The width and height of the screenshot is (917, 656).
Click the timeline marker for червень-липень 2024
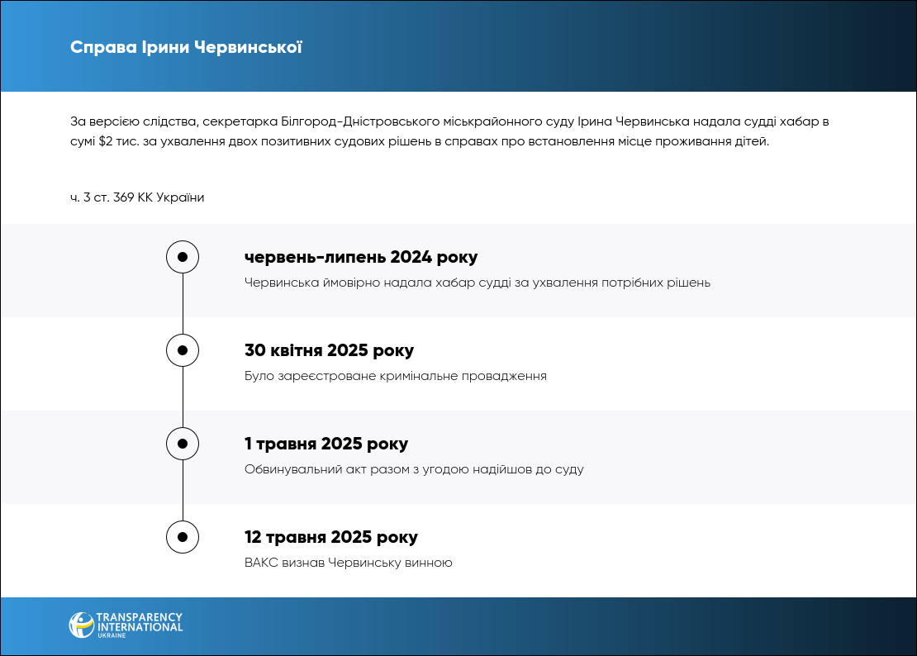pos(183,257)
